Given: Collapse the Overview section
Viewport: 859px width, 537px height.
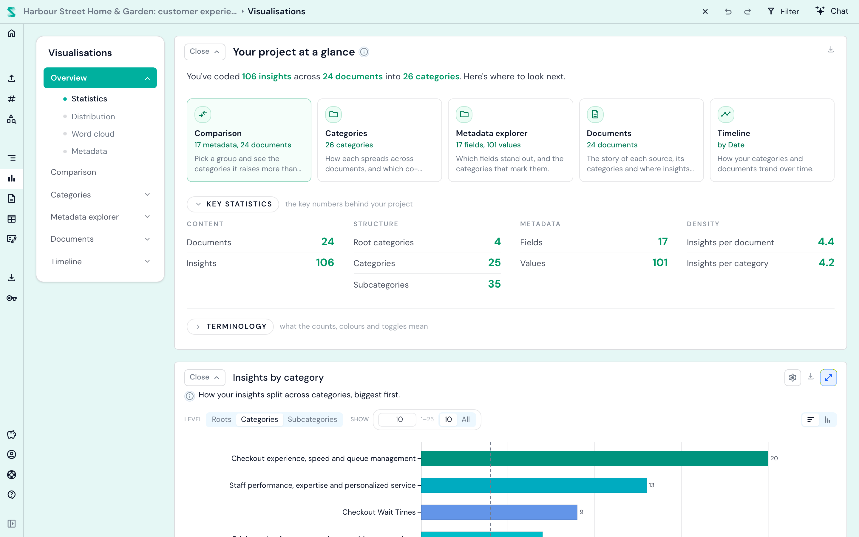Looking at the screenshot, I should tap(100, 78).
